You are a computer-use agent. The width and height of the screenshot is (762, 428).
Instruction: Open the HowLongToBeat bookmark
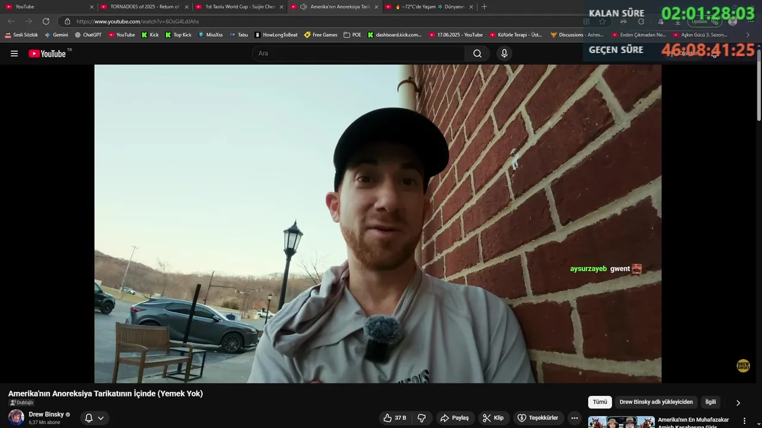[x=276, y=34]
